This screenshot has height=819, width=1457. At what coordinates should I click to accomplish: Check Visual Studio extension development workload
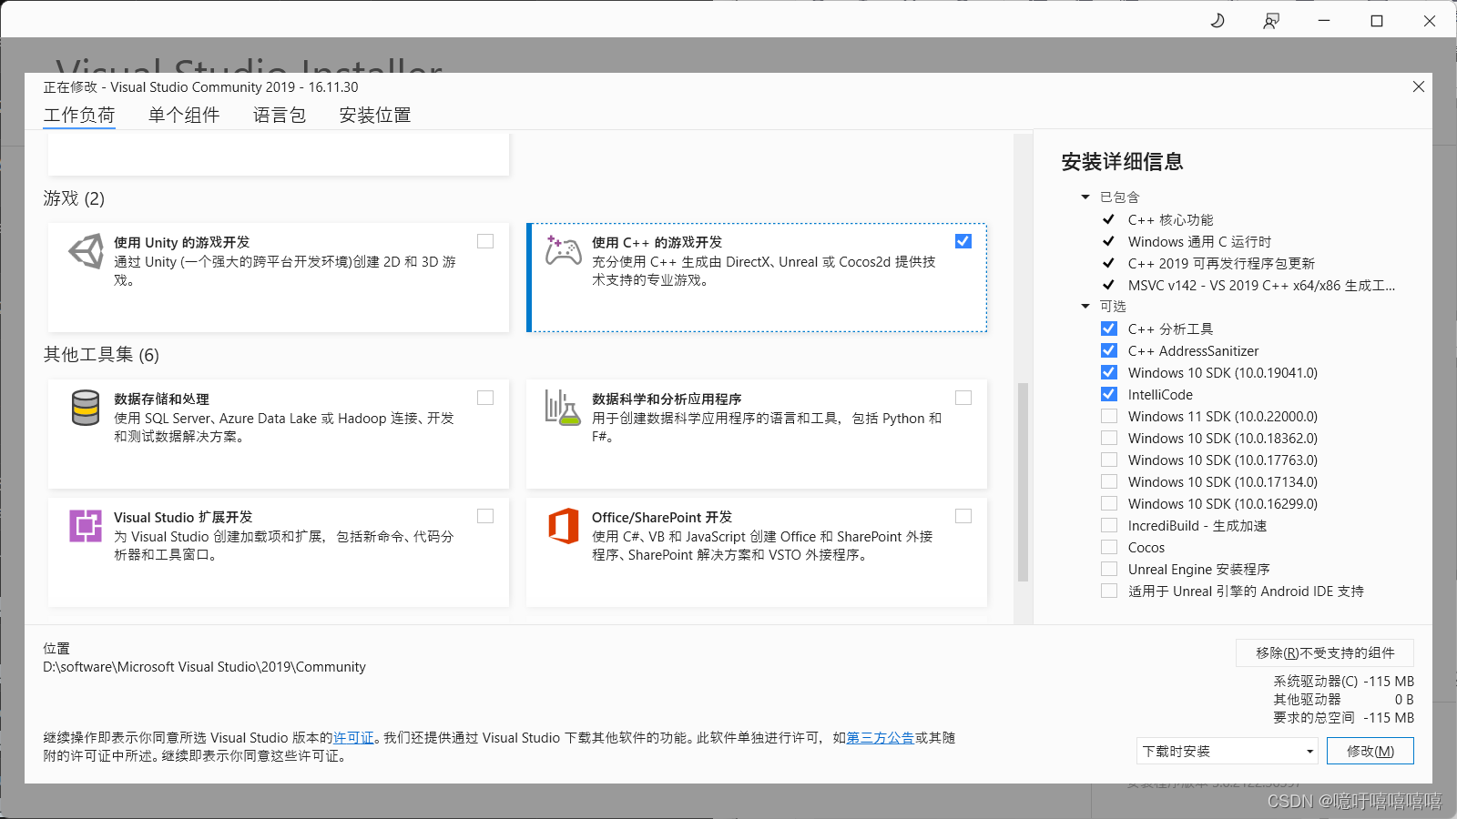(x=485, y=516)
